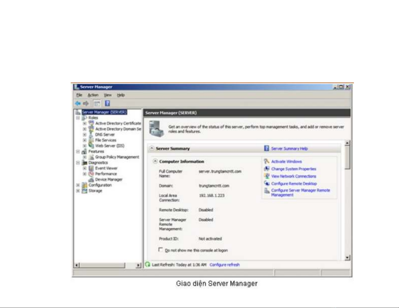Click the 'Not activated' Product ID value
Screen dimensions: 399x308
pyautogui.click(x=210, y=239)
